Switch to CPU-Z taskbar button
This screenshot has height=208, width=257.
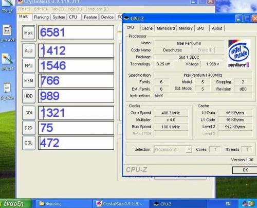click(178, 204)
